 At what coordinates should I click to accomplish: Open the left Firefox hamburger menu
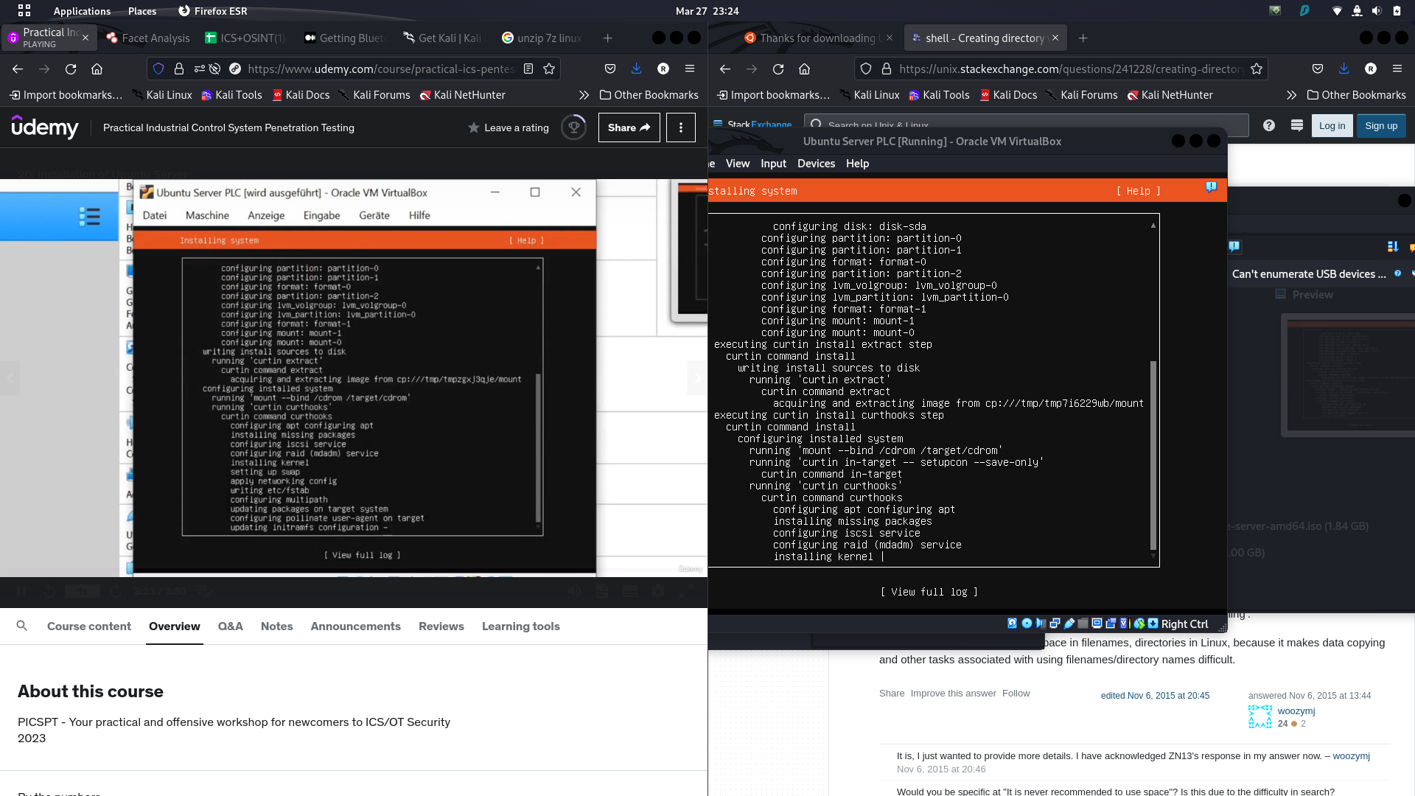[690, 69]
